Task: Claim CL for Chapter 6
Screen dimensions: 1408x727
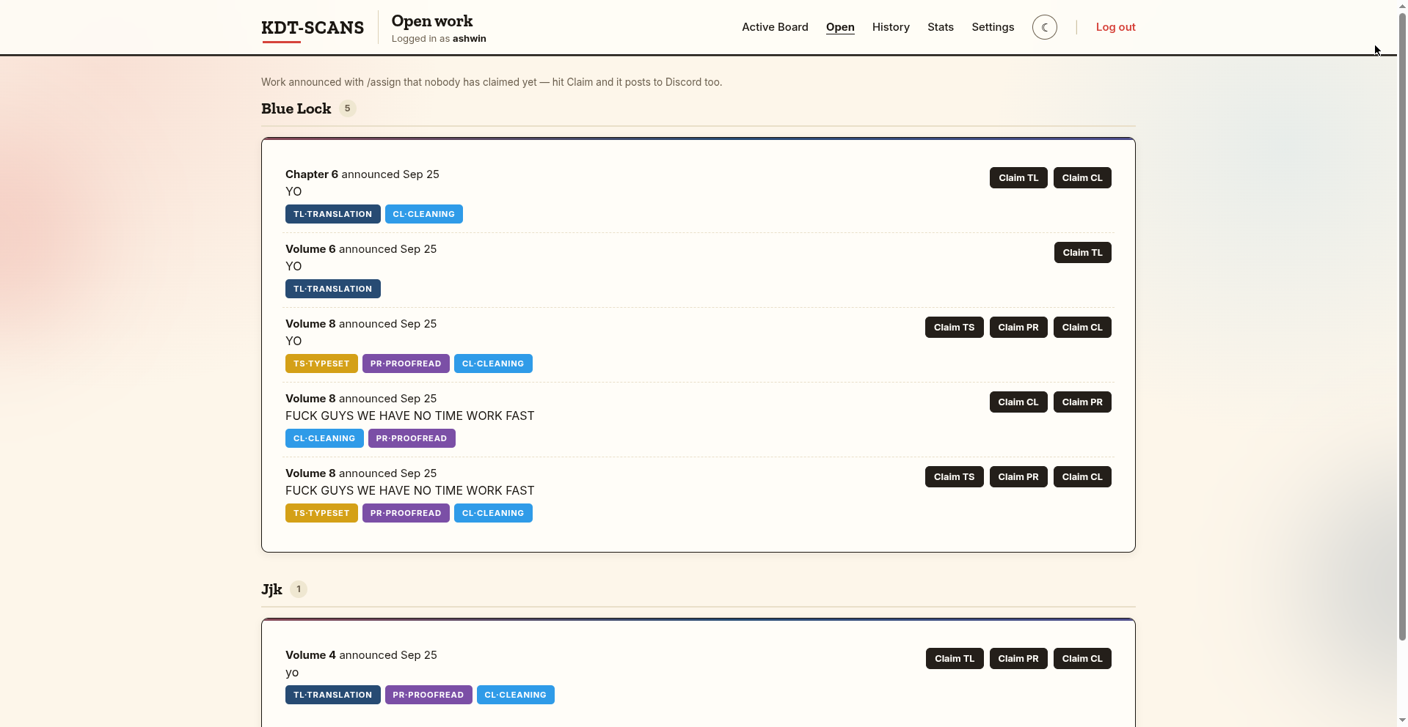Action: pos(1082,178)
